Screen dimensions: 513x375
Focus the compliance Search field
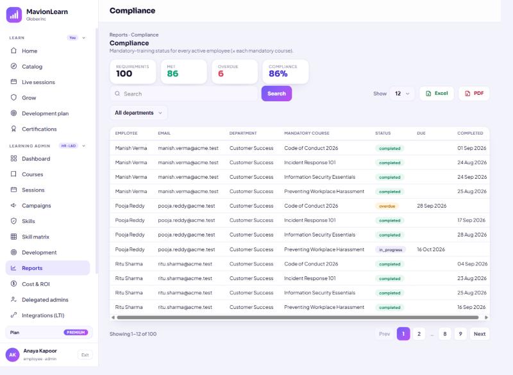pos(184,94)
